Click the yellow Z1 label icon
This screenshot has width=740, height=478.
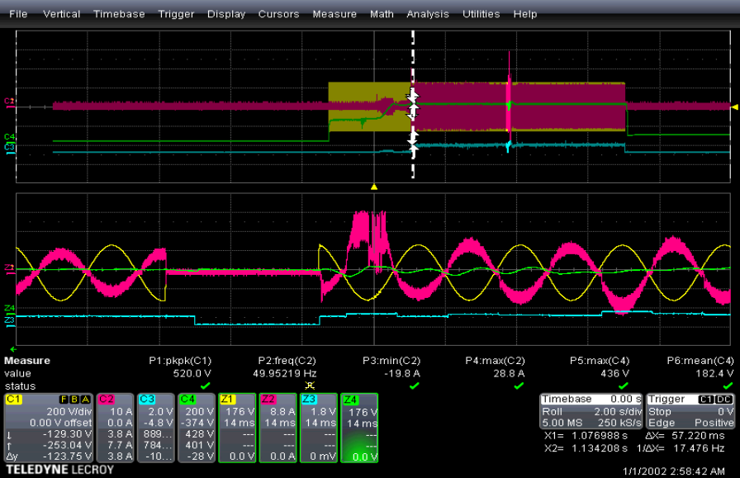pyautogui.click(x=227, y=400)
